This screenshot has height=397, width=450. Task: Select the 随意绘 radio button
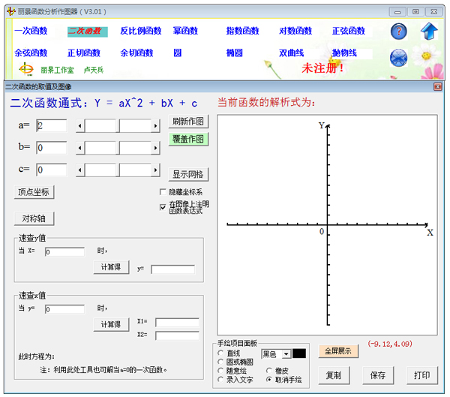click(220, 371)
